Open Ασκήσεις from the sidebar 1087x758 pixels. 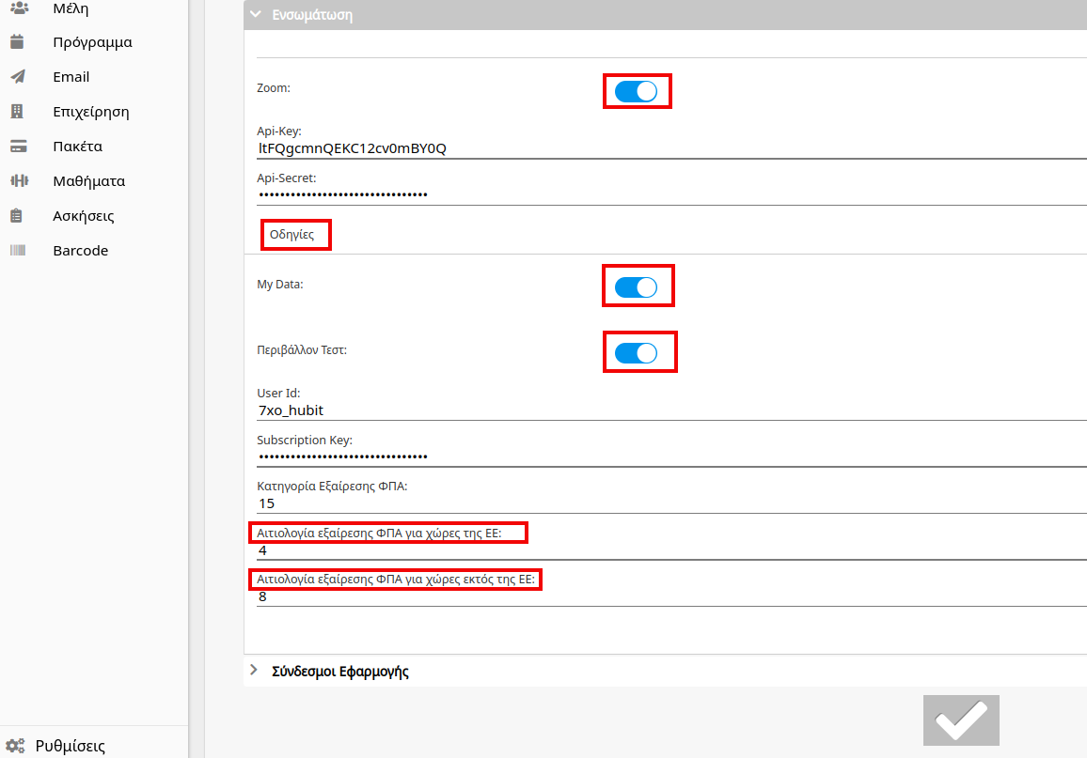pyautogui.click(x=83, y=215)
